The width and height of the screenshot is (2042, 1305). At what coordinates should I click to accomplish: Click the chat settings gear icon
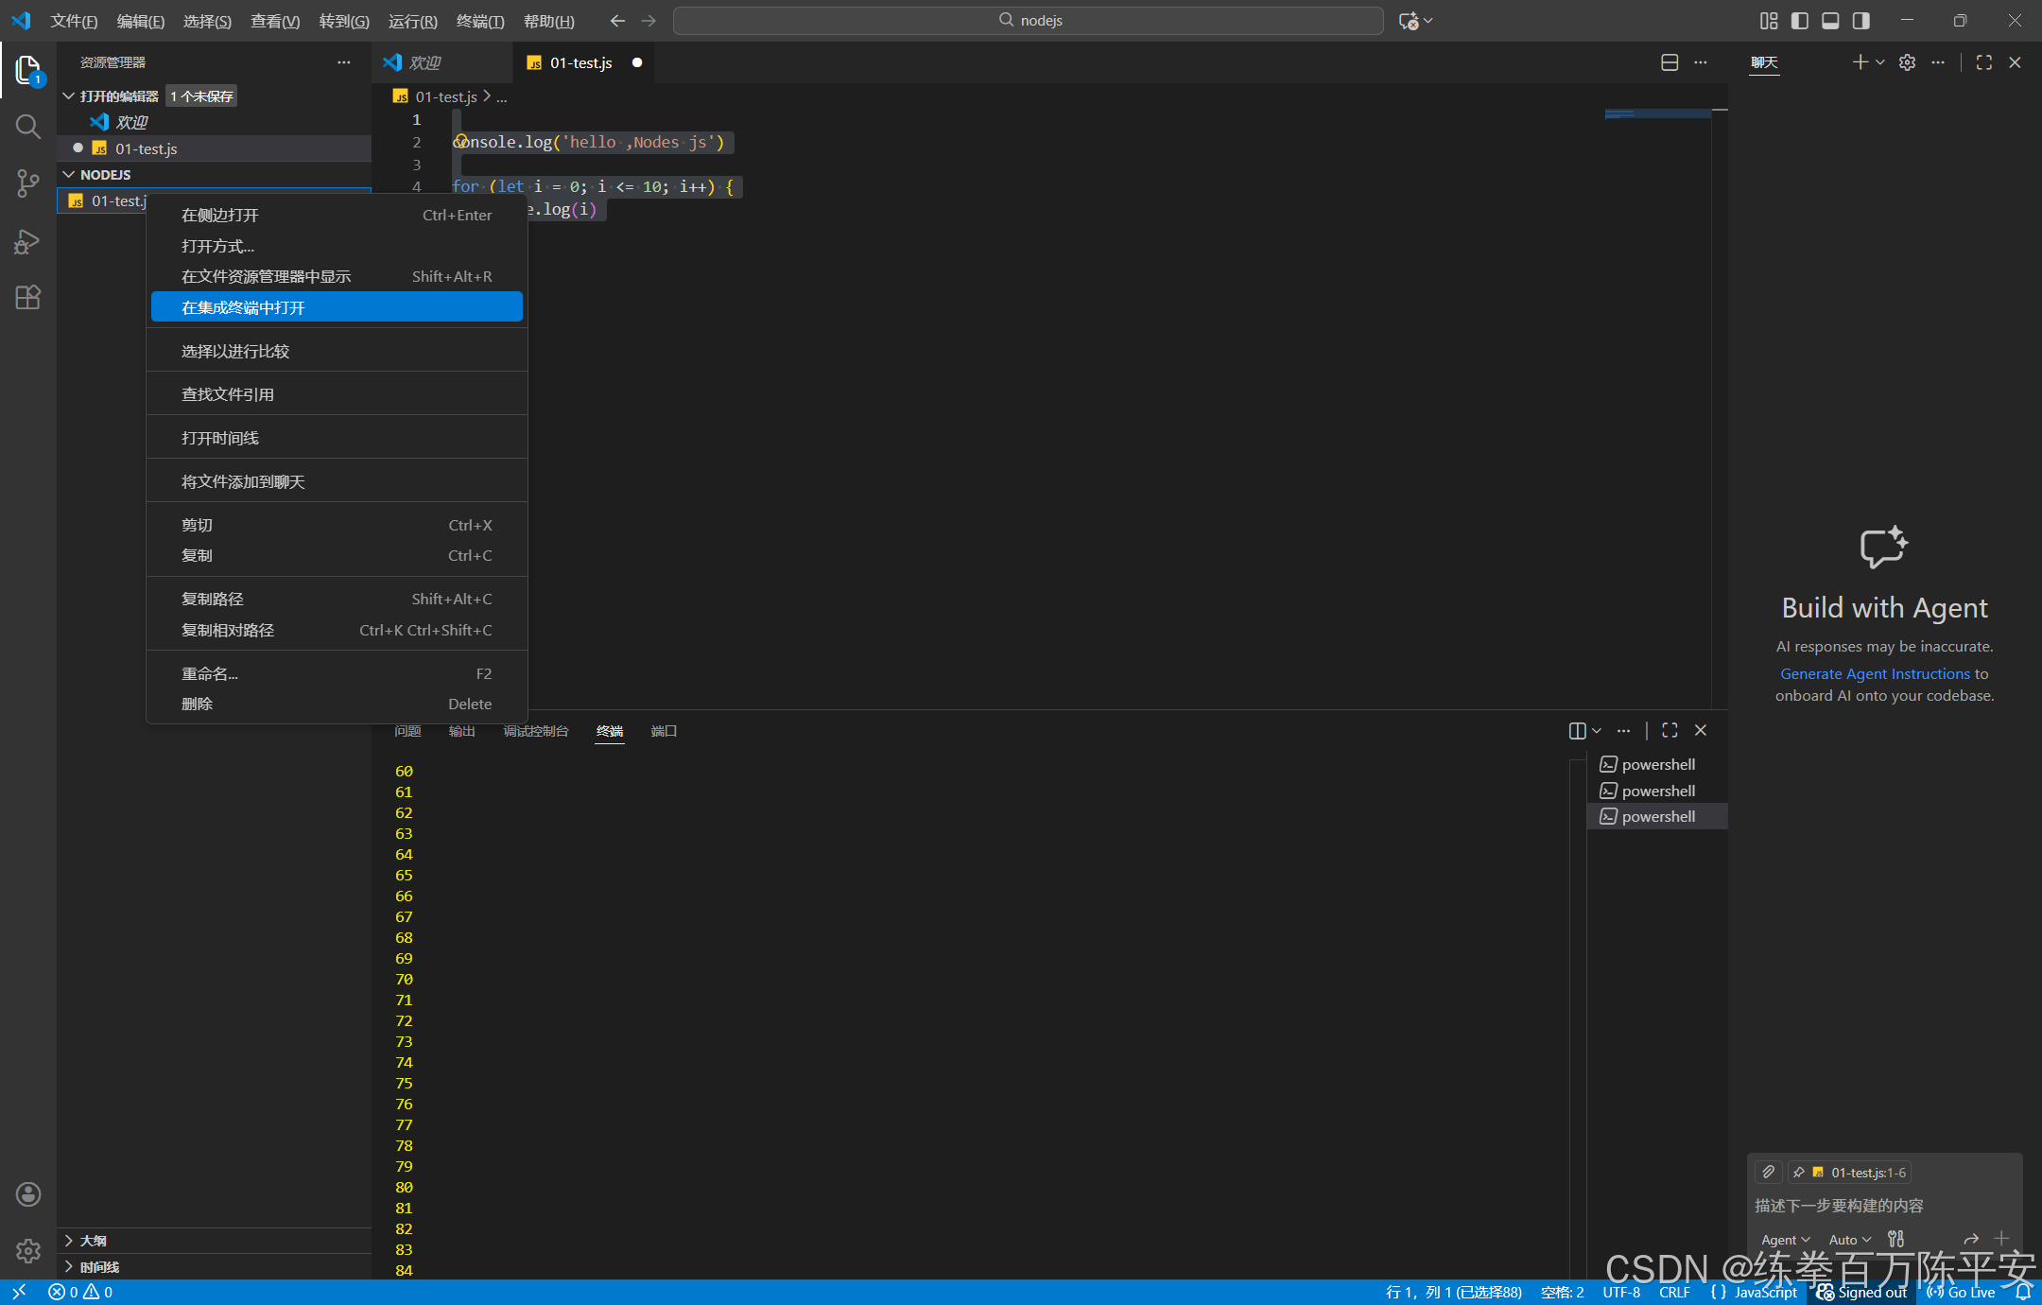point(1907,62)
